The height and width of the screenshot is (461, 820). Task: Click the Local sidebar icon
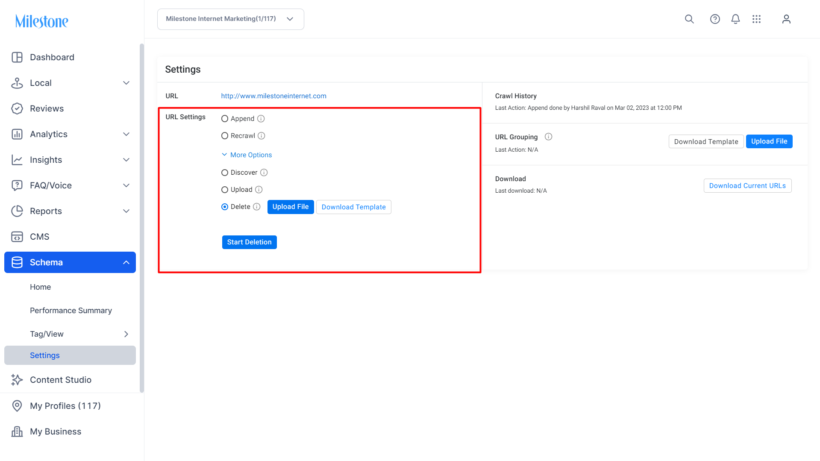(17, 83)
